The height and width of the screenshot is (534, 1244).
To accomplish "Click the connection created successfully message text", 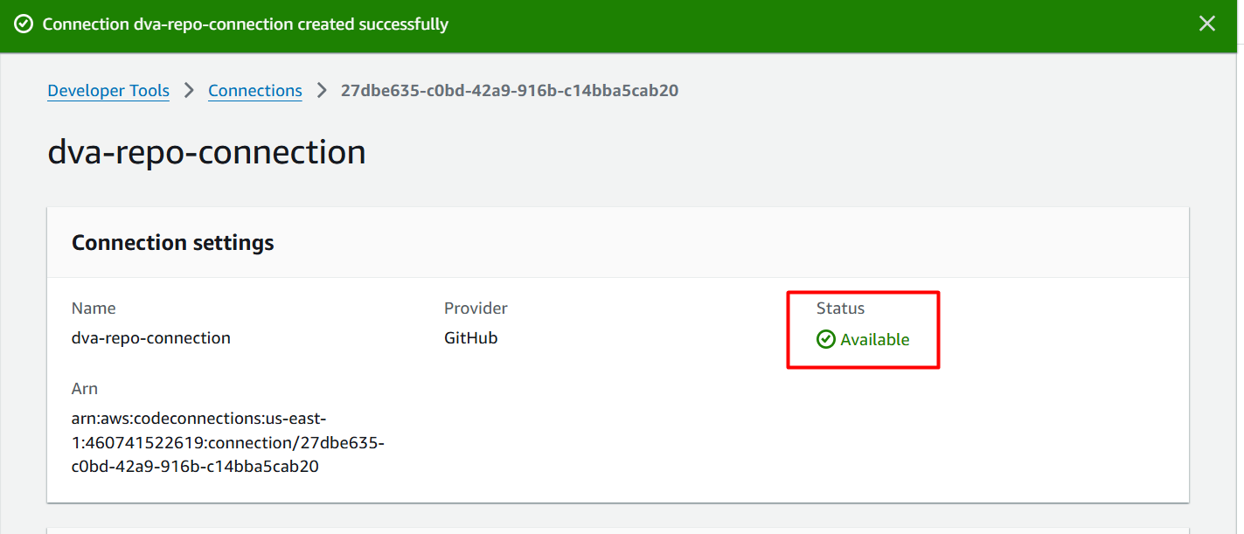I will [x=246, y=24].
